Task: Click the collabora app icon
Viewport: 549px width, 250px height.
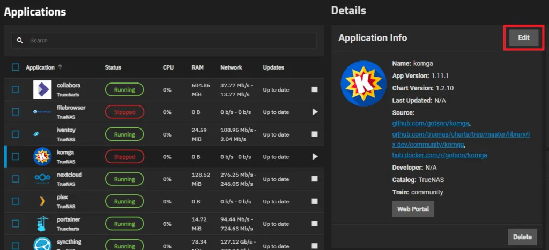Action: pyautogui.click(x=42, y=89)
